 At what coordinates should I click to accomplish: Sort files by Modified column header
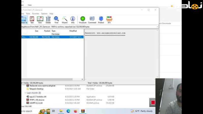(73, 31)
